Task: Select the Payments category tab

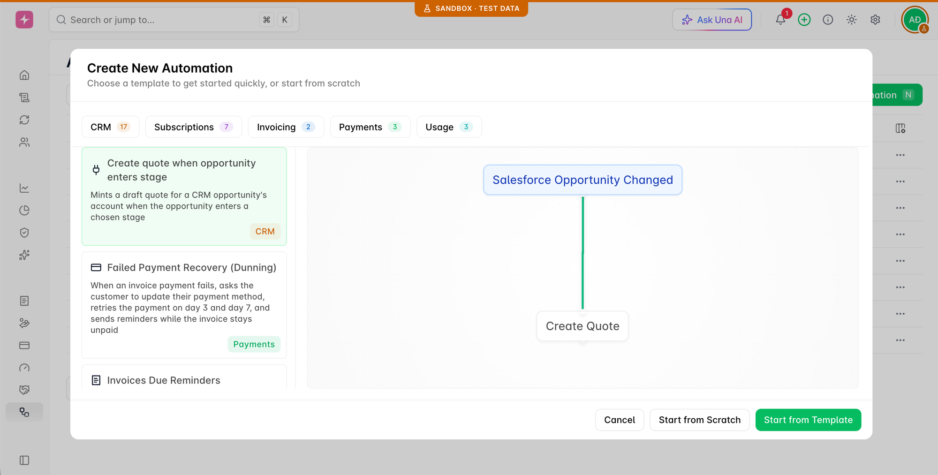Action: 370,127
